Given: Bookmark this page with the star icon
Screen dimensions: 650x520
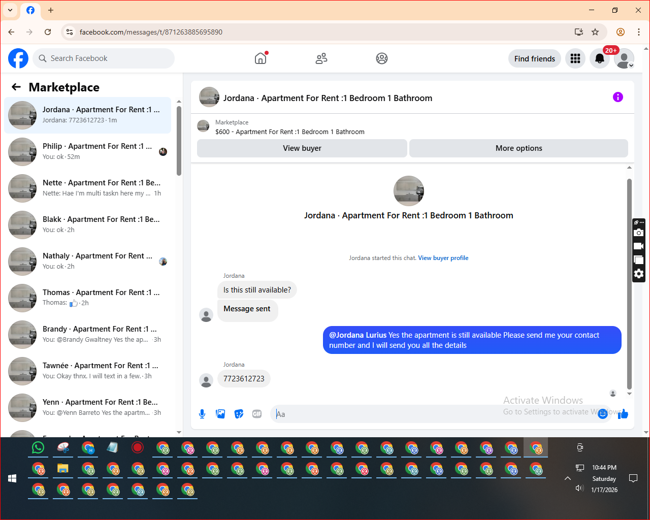Looking at the screenshot, I should pyautogui.click(x=595, y=32).
